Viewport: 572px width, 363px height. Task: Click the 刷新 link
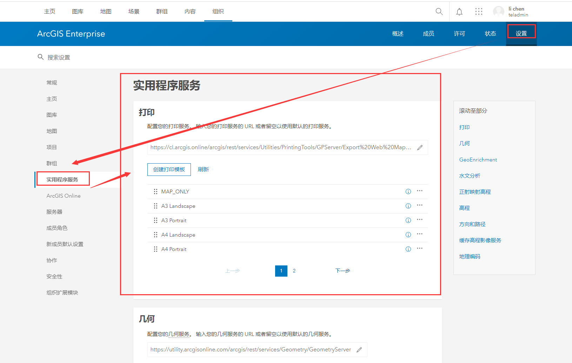(x=204, y=170)
